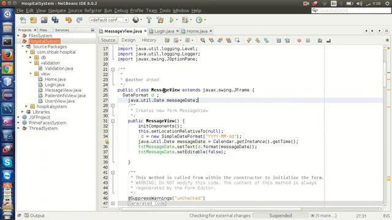Click the (5 more...) tasks link
This screenshot has width=392, height=220.
(326, 216)
